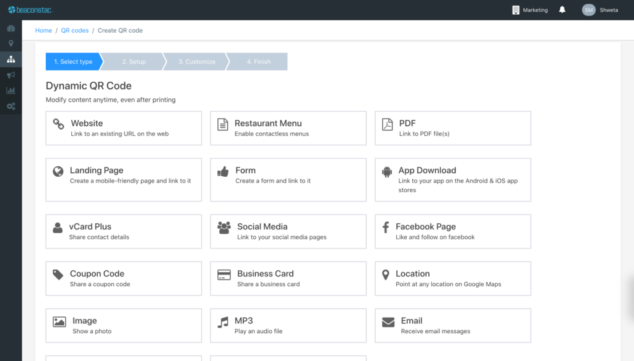Image resolution: width=634 pixels, height=361 pixels.
Task: Click the Location map pin icon
Action: (x=386, y=275)
